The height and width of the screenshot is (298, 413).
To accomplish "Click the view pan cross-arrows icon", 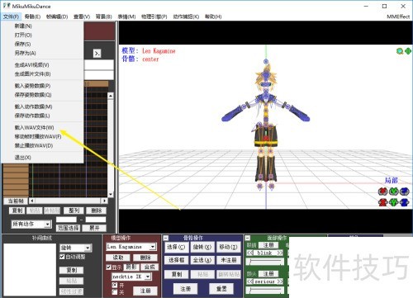I will pos(408,51).
